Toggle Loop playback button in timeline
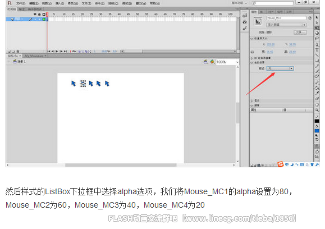The height and width of the screenshot is (229, 325). click(x=74, y=51)
